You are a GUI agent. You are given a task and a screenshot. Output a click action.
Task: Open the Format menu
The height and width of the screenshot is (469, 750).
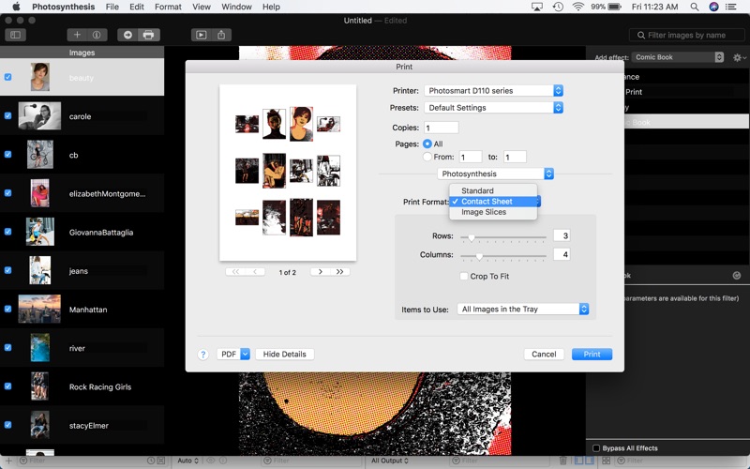pos(168,7)
